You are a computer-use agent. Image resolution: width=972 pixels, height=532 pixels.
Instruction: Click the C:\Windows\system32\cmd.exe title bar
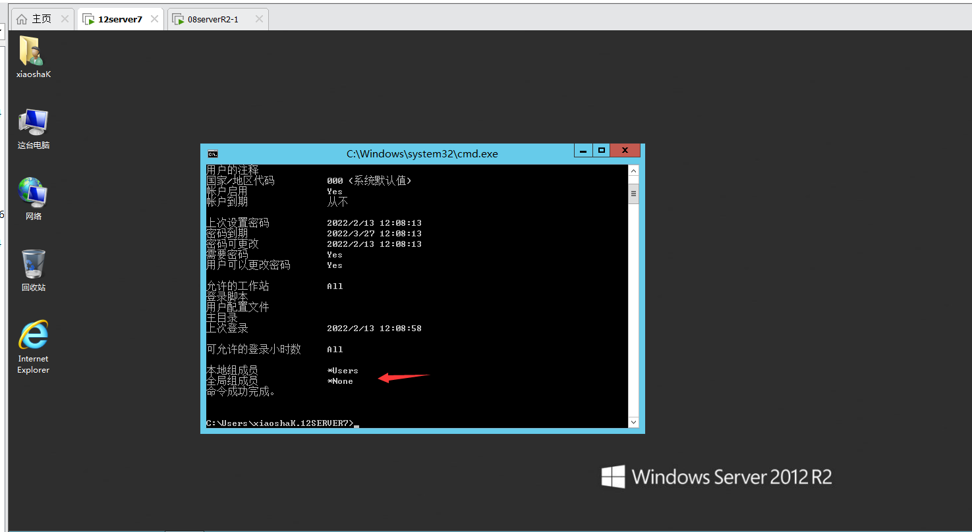click(422, 153)
